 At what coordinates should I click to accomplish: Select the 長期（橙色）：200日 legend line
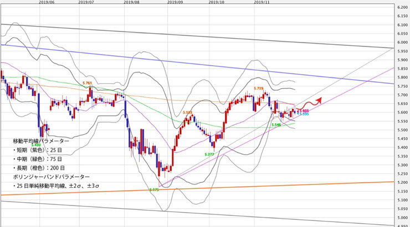pos(39,168)
